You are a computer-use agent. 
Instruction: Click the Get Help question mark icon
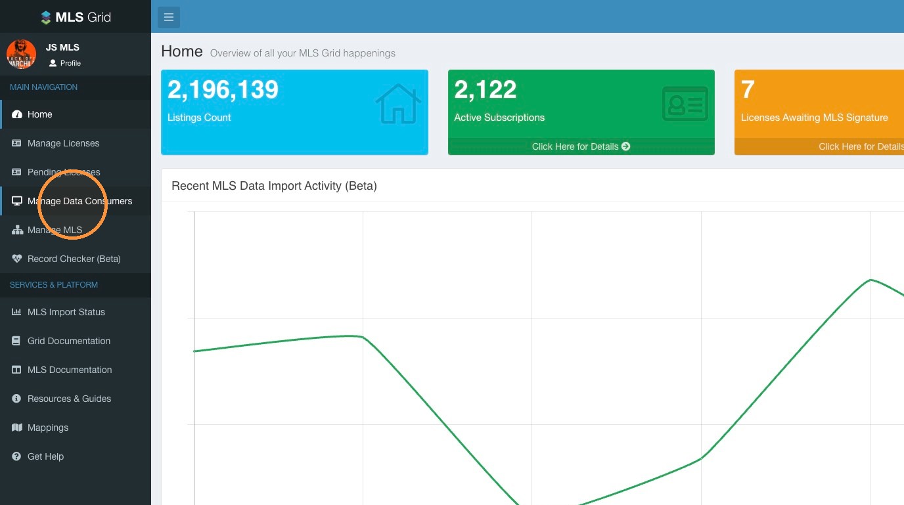[x=17, y=456]
